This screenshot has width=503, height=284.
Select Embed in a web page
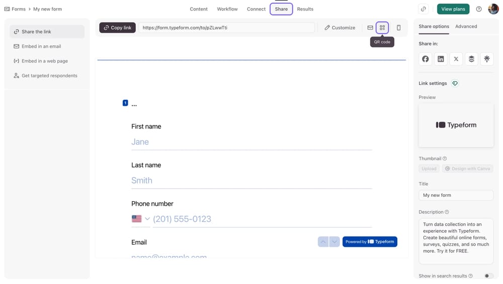(44, 61)
